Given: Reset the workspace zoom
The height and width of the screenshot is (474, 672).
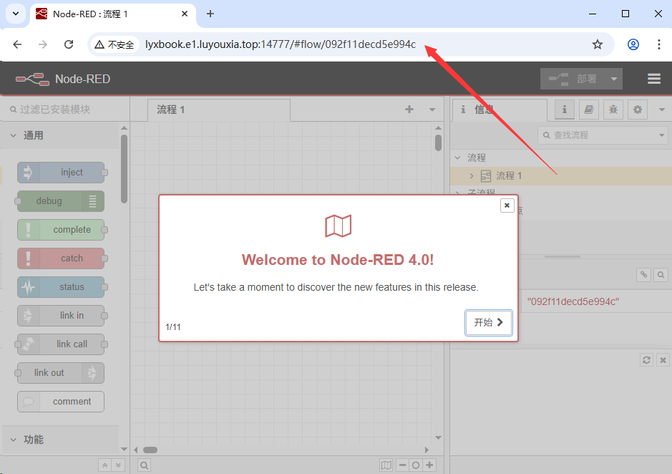Looking at the screenshot, I should [416, 465].
